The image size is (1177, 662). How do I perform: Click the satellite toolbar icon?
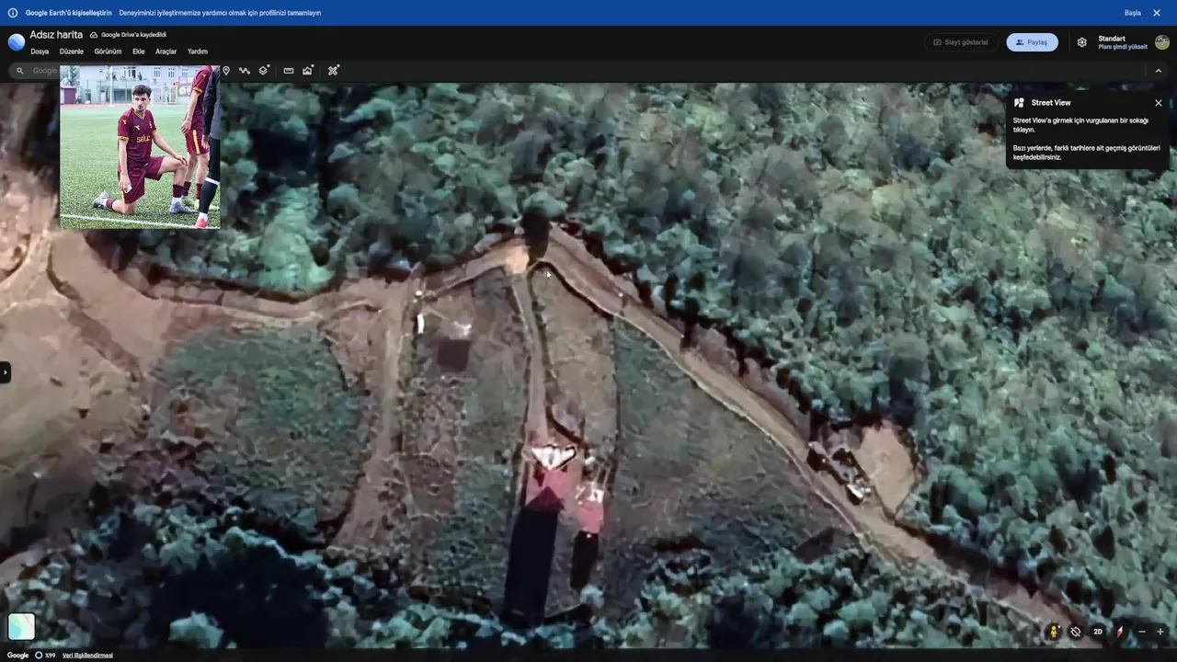tap(334, 71)
